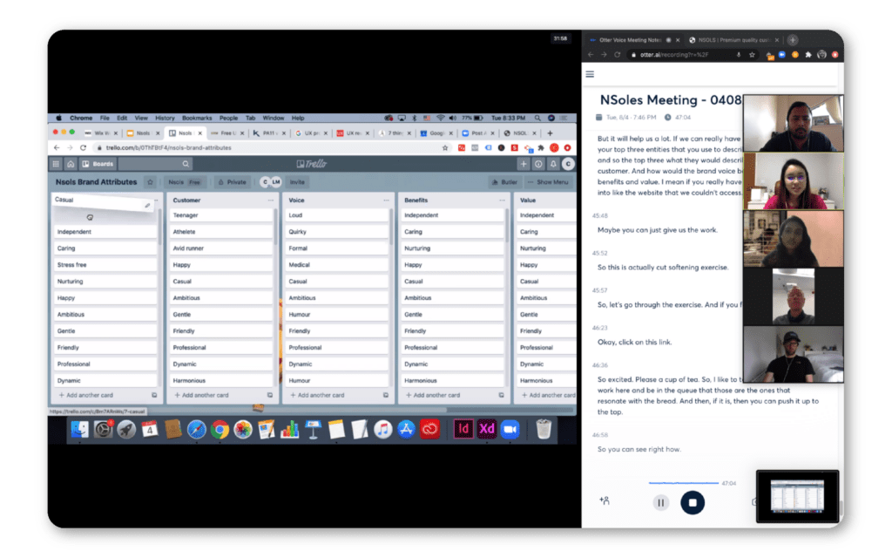The width and height of the screenshot is (892, 558).
Task: Open the Otter hamburger menu
Action: point(591,74)
